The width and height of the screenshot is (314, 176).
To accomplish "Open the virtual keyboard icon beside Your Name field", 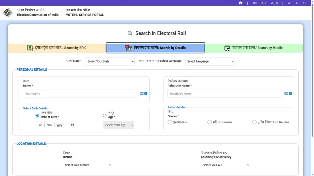I will pyautogui.click(x=141, y=94).
